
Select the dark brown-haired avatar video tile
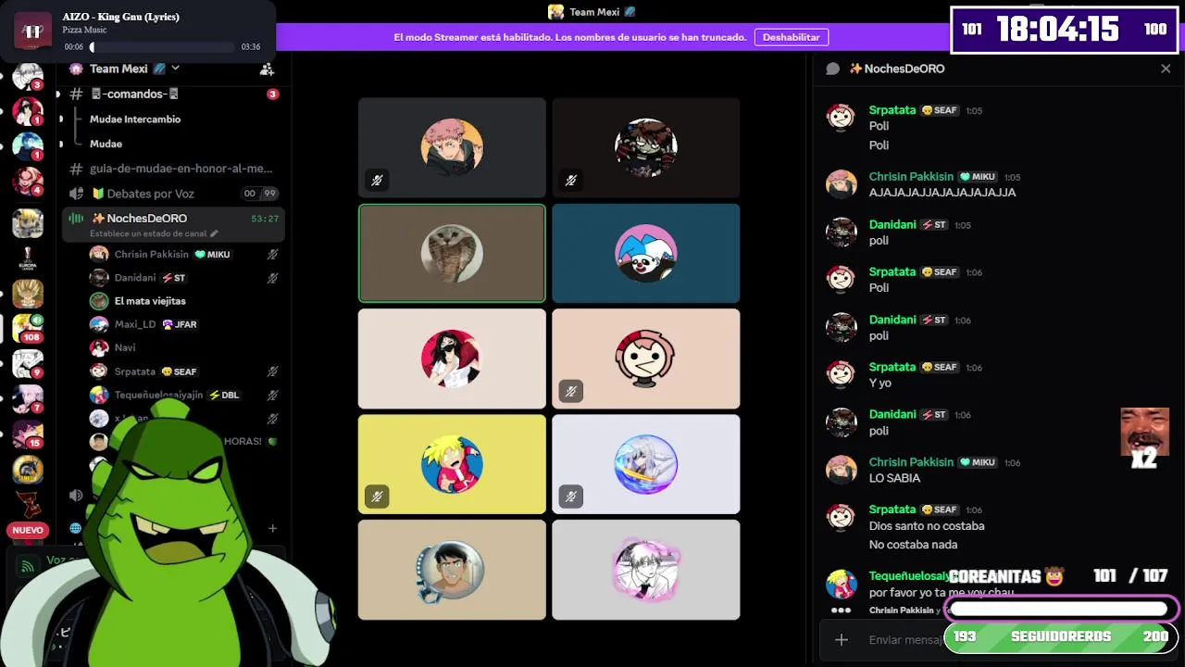tap(646, 147)
